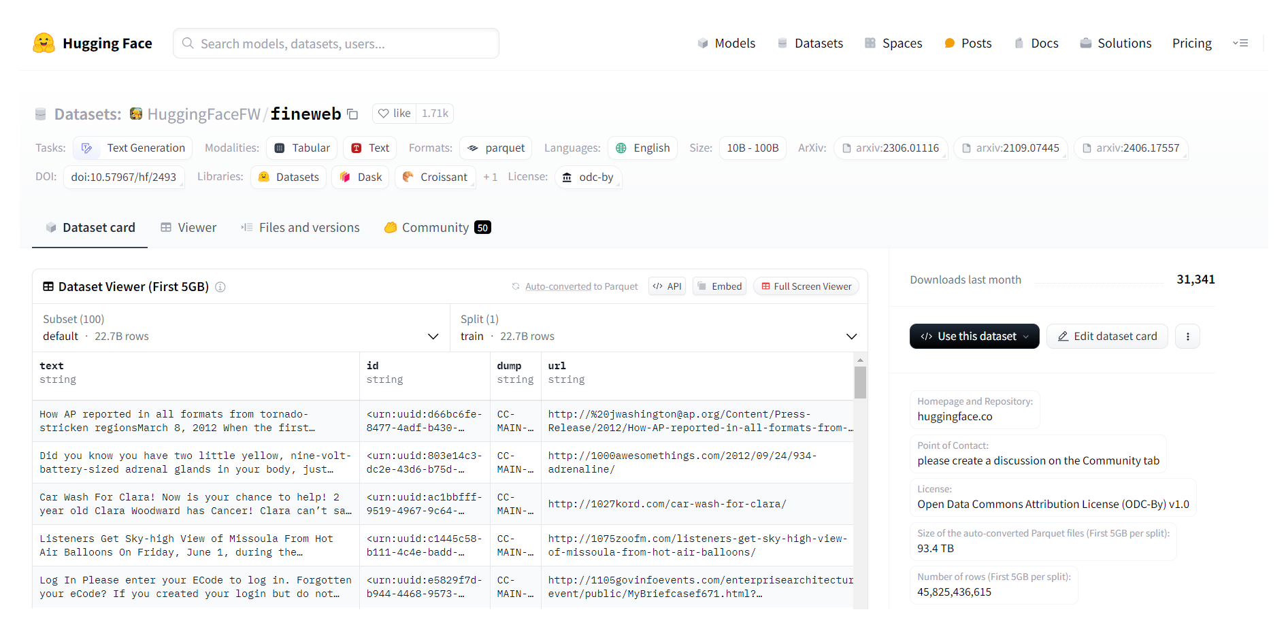Open the three-dot more options button
This screenshot has width=1288, height=629.
tap(1188, 337)
